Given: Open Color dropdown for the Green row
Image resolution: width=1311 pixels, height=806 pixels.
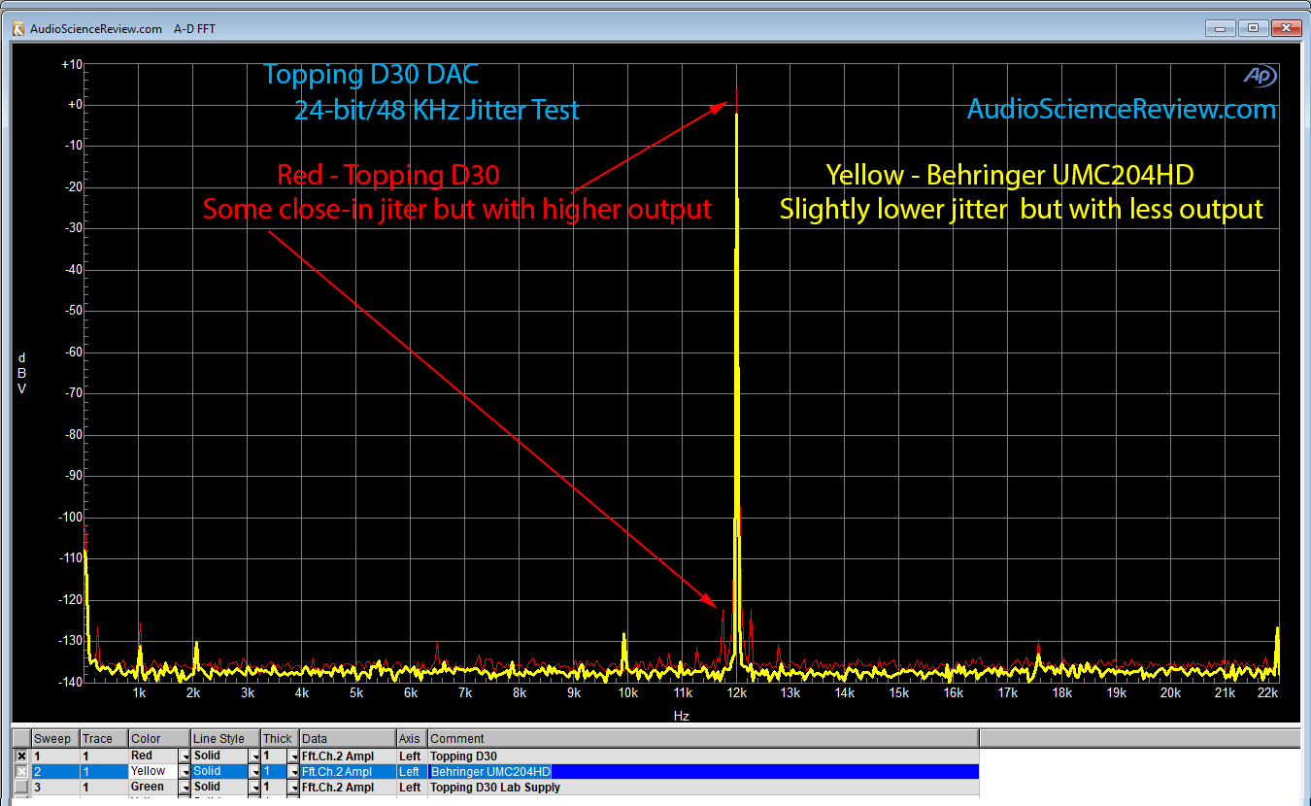Looking at the screenshot, I should coord(185,787).
